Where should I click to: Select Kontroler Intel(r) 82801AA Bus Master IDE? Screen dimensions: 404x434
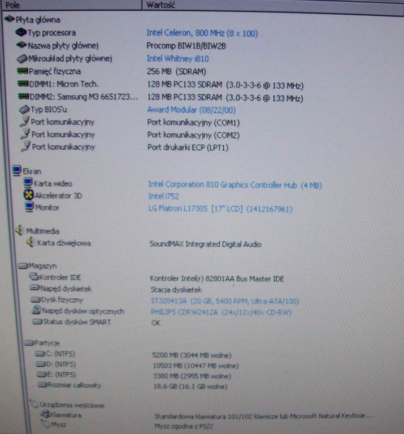217,279
